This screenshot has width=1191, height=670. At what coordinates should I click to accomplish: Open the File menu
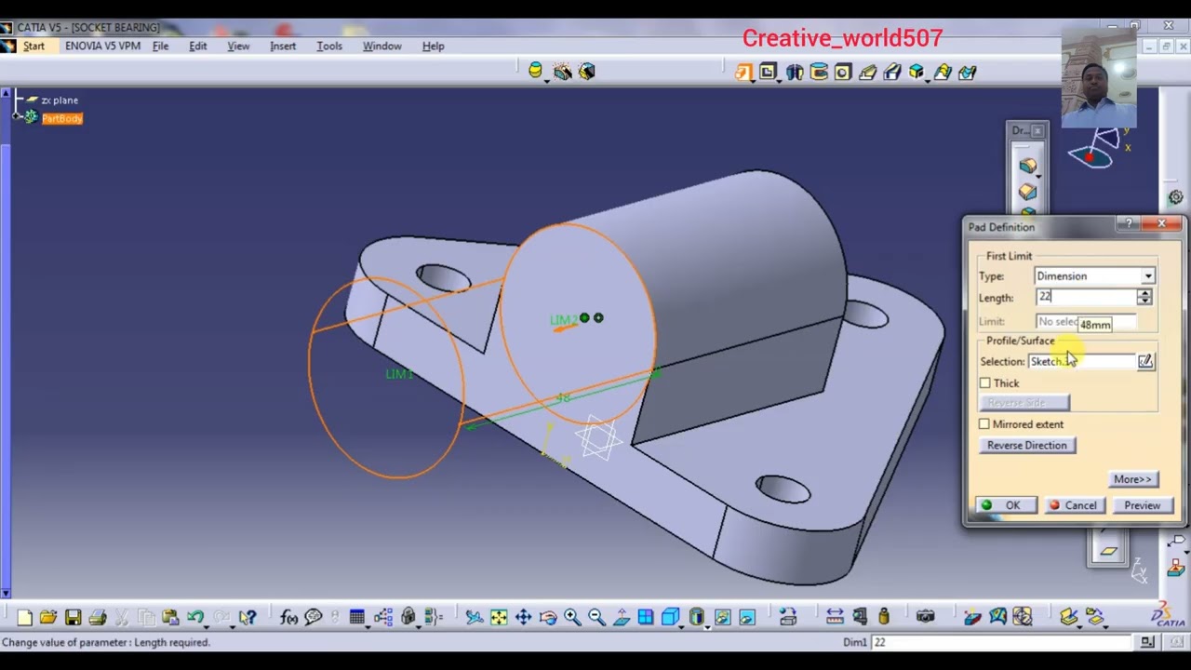pos(160,46)
